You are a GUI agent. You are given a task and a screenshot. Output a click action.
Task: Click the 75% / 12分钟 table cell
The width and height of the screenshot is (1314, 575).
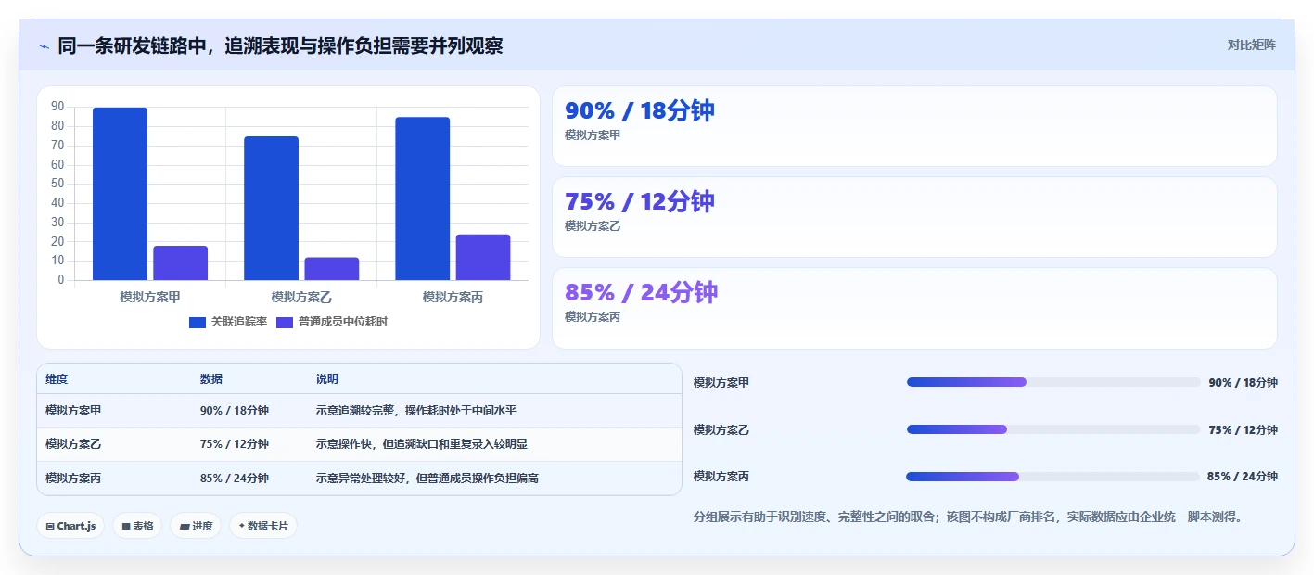(x=235, y=444)
